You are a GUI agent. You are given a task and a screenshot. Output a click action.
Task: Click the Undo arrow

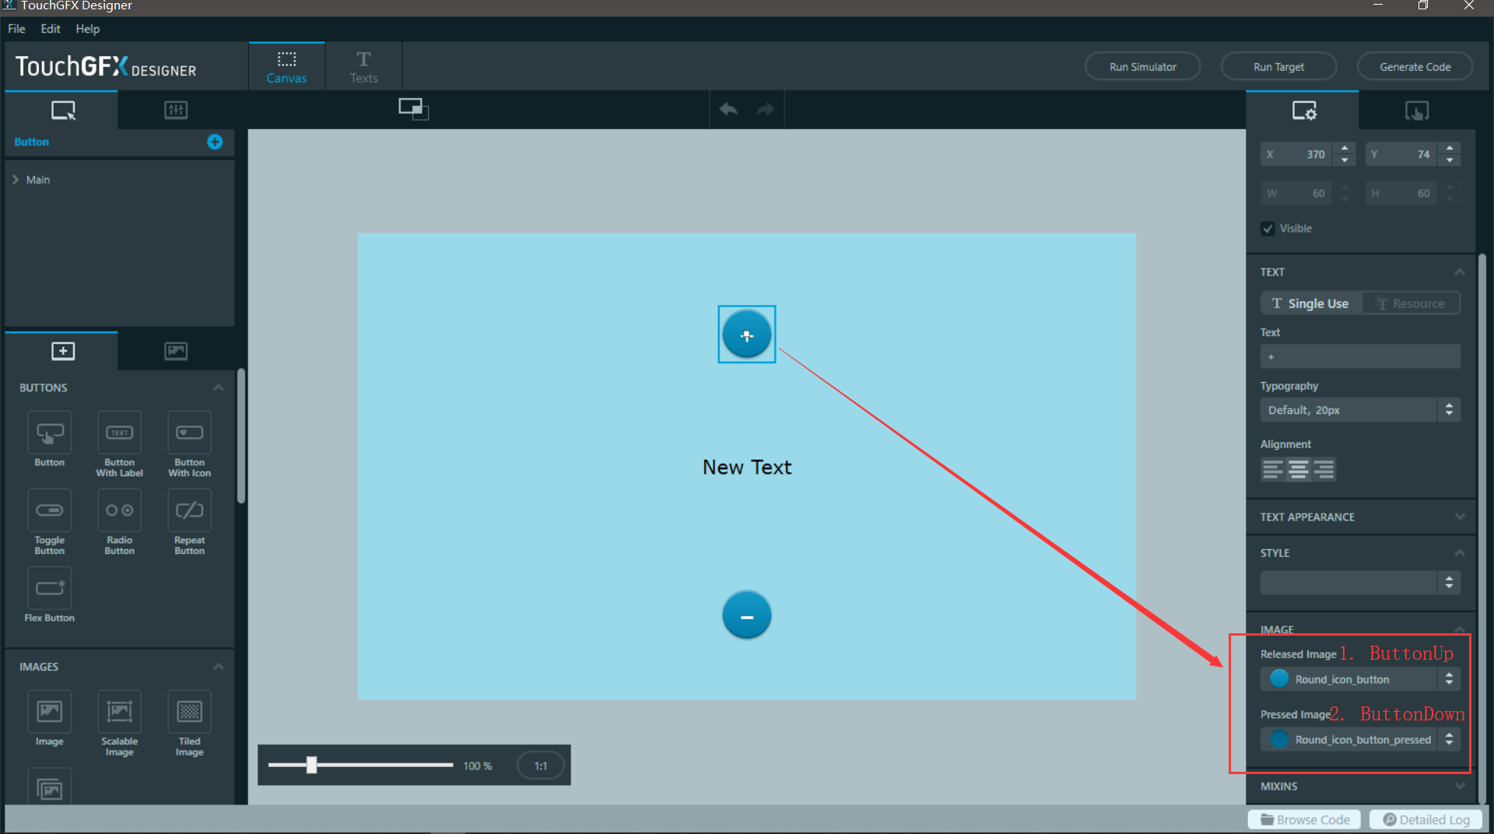tap(728, 109)
